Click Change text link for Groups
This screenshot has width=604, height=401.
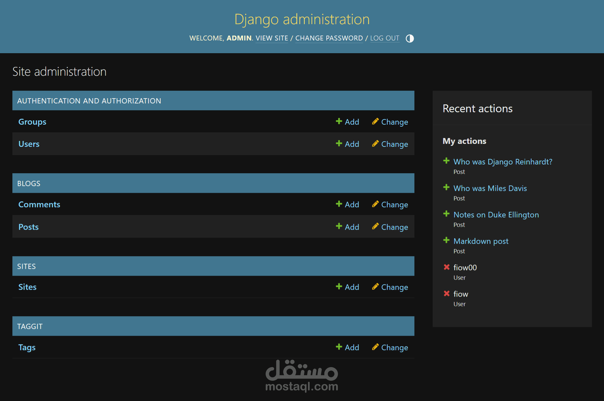395,122
